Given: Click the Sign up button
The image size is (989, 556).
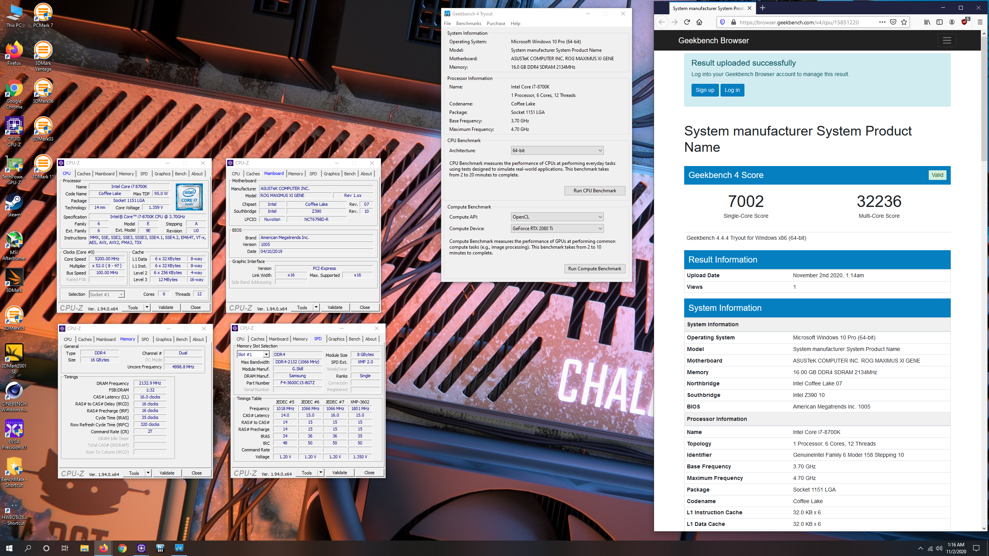Looking at the screenshot, I should click(x=705, y=90).
